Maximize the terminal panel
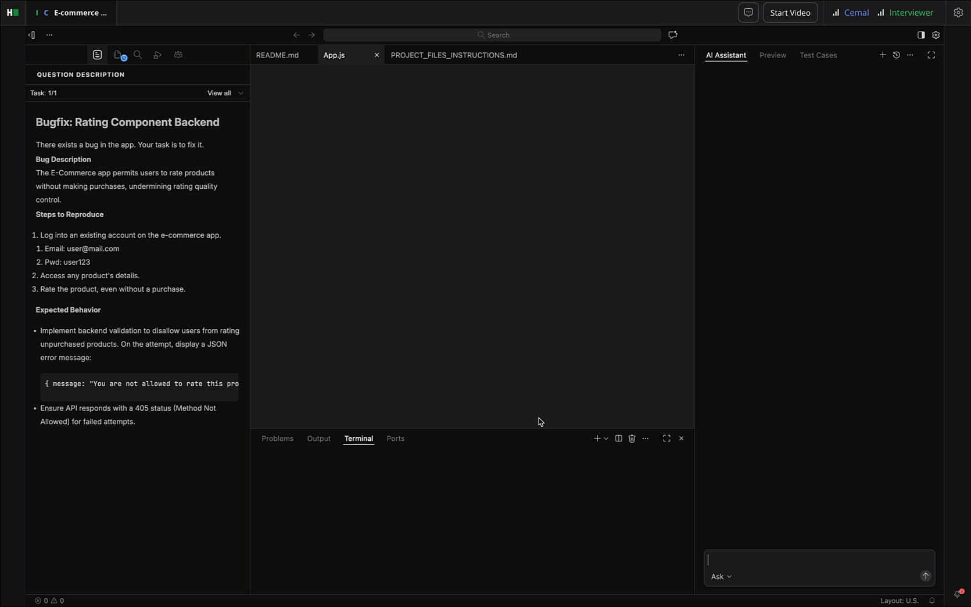The image size is (971, 607). pos(667,439)
